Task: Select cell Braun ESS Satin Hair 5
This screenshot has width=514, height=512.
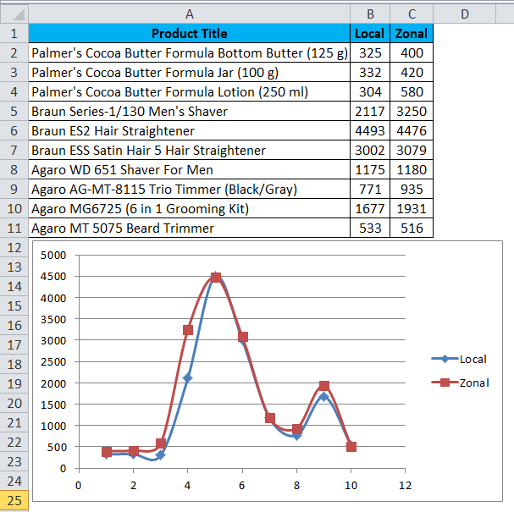Action: click(x=190, y=151)
